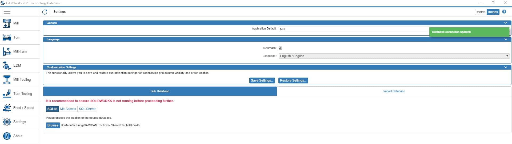The width and height of the screenshot is (512, 144).
Task: Open the Feed / Speed icon
Action: [x=7, y=108]
